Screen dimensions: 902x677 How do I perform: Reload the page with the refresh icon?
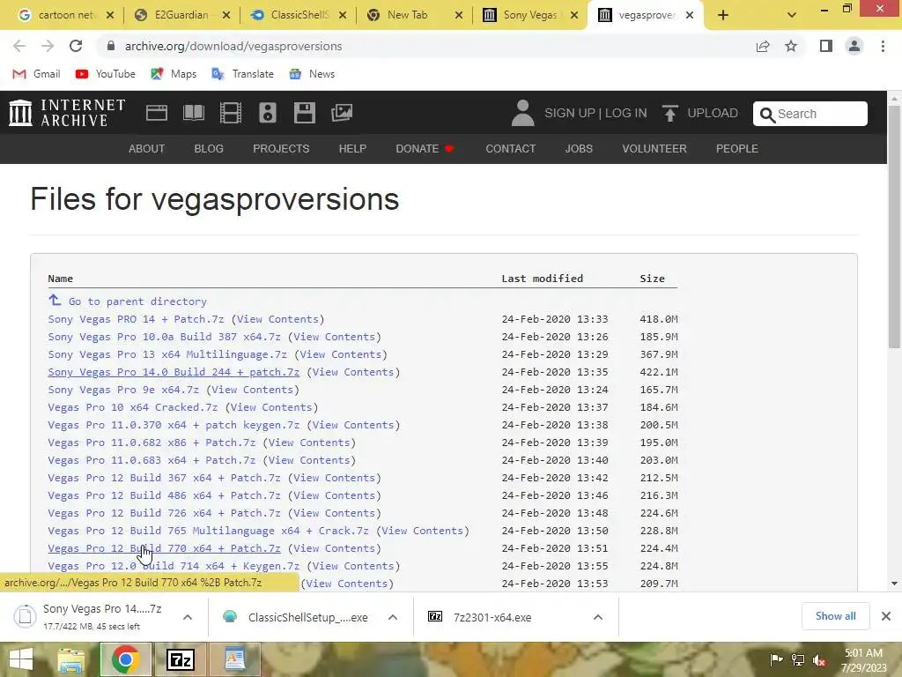tap(76, 46)
